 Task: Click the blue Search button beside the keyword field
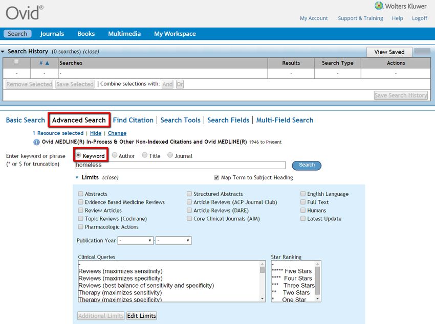[307, 166]
